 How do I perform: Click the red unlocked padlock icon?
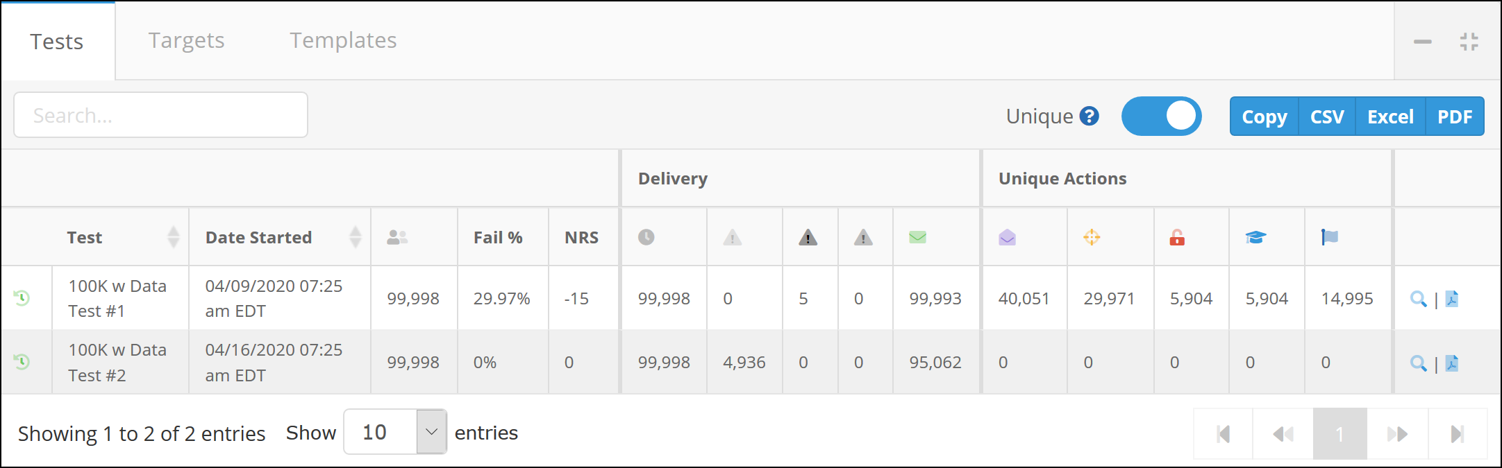[1177, 237]
